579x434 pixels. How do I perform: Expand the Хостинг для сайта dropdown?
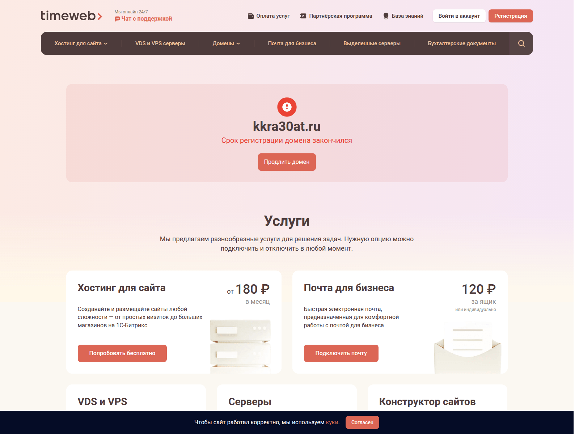pos(81,43)
